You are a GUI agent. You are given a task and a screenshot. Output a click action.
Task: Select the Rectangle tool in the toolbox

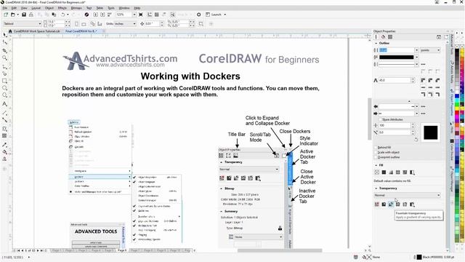[x=4, y=81]
